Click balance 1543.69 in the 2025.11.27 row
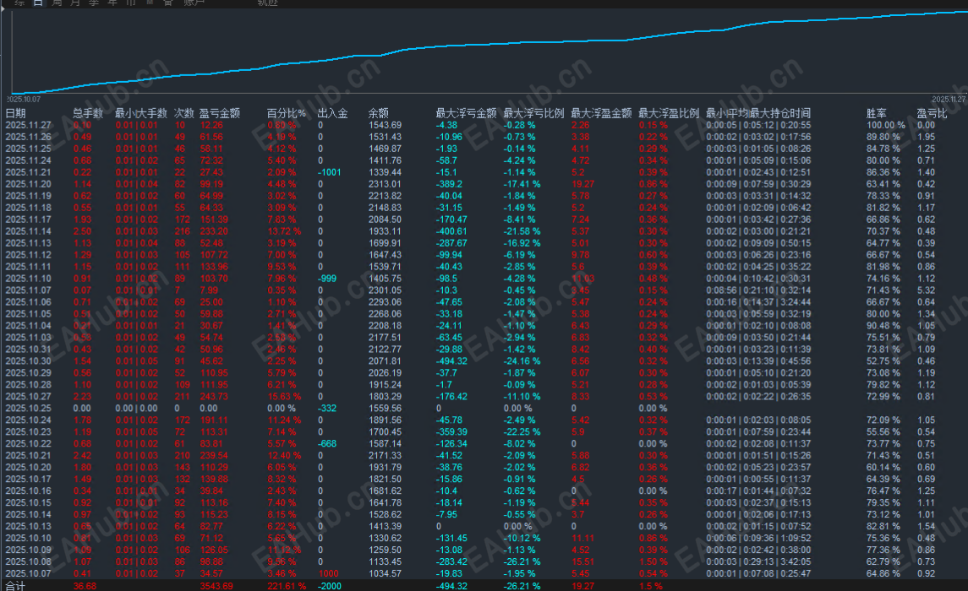This screenshot has width=968, height=591. pos(385,125)
